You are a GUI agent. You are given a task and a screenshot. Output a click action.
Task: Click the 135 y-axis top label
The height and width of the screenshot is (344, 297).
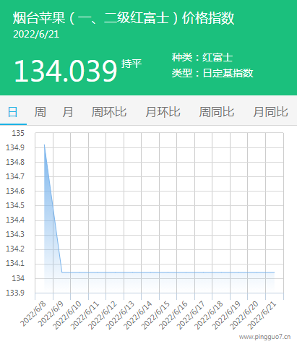tap(18, 133)
